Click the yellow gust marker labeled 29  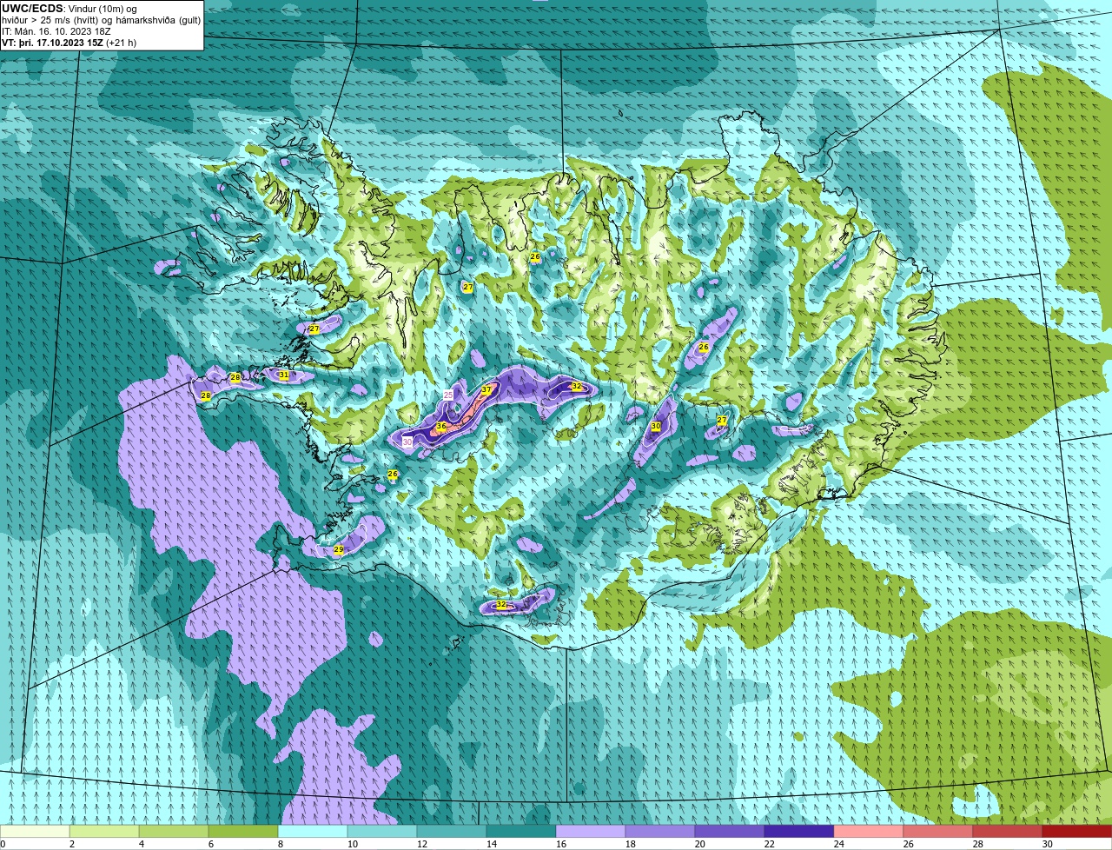tap(339, 550)
